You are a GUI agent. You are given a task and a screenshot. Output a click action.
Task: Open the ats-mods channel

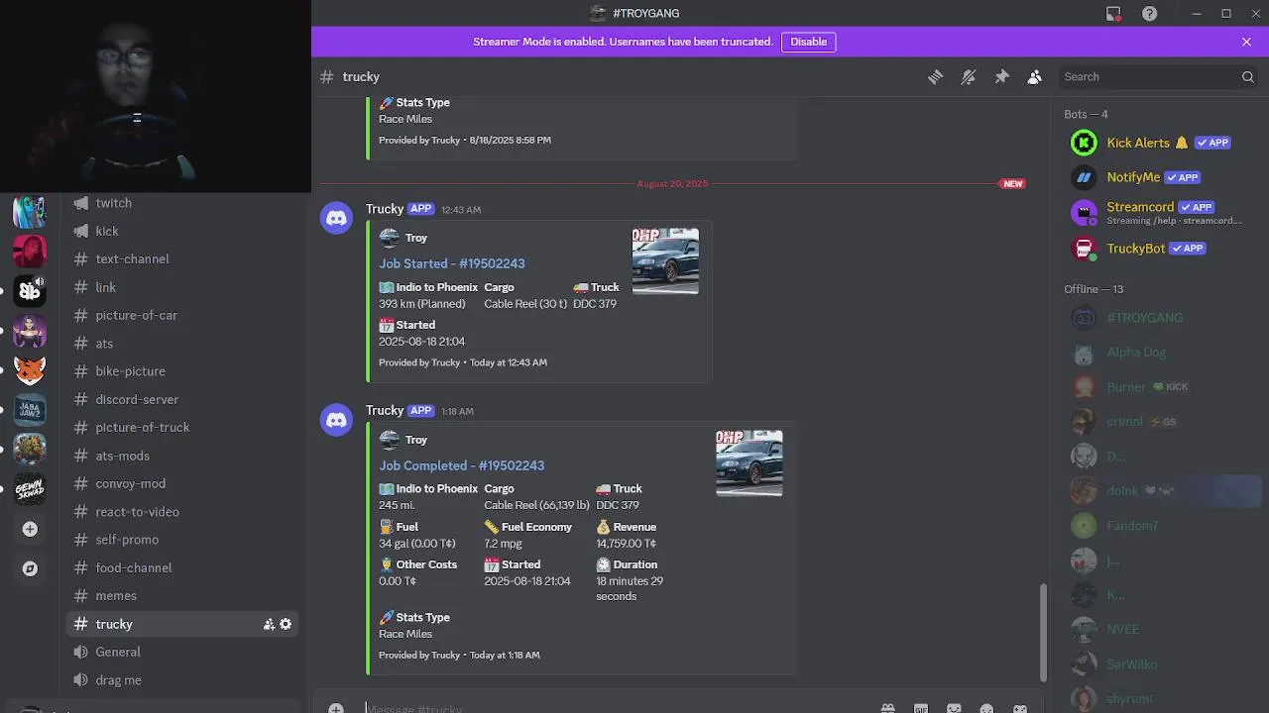(181, 456)
